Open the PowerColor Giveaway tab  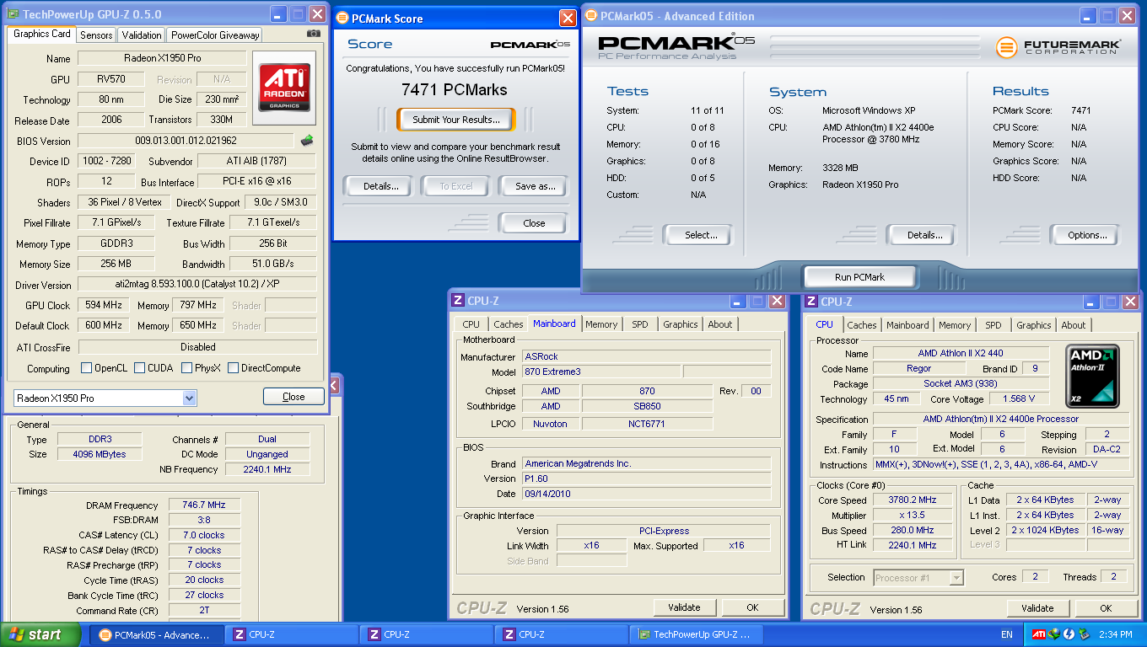[x=214, y=35]
